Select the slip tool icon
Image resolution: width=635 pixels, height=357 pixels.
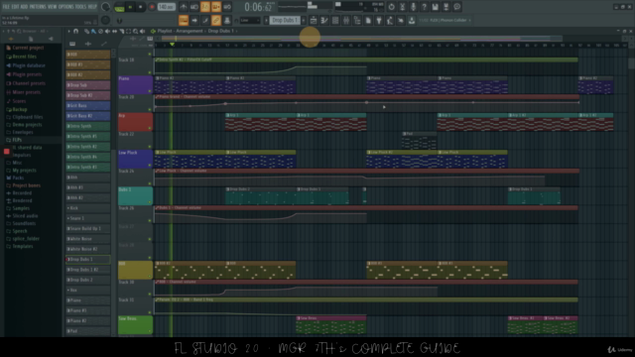tap(114, 31)
